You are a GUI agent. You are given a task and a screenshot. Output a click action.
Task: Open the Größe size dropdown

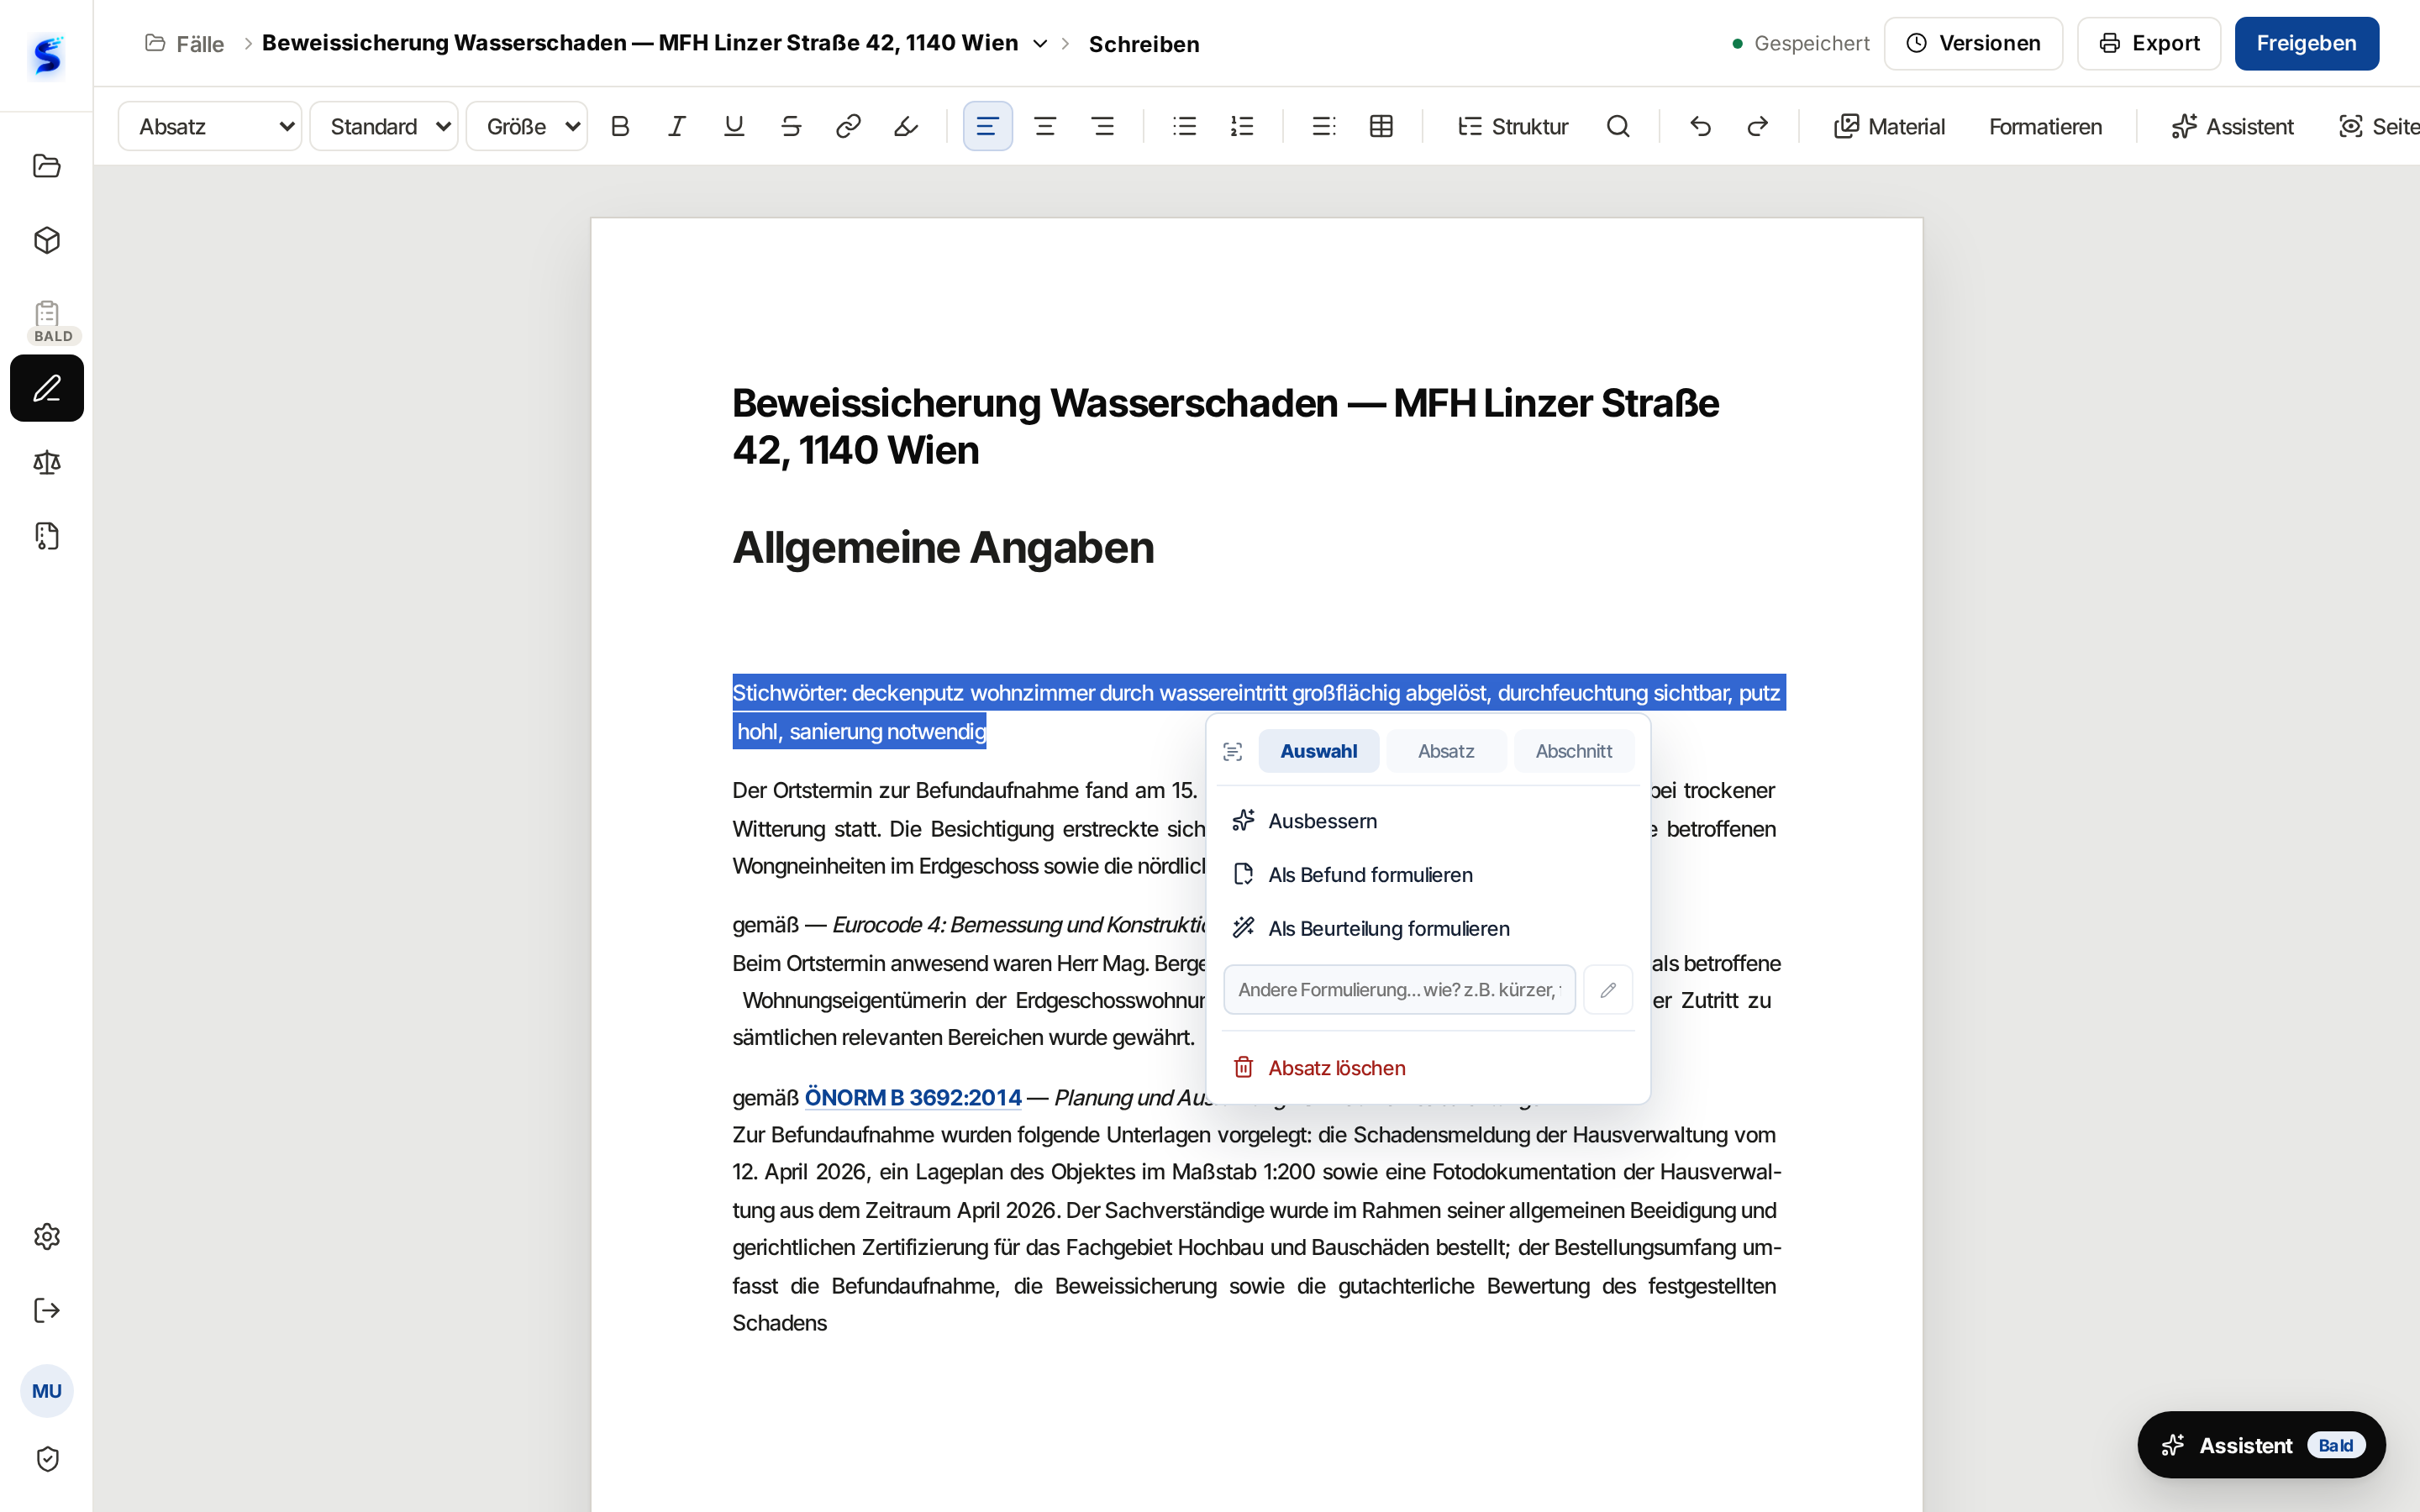click(x=527, y=126)
